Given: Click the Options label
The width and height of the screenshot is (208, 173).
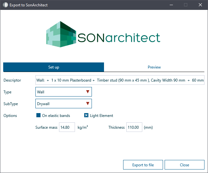Looking at the screenshot, I should coord(10,116).
